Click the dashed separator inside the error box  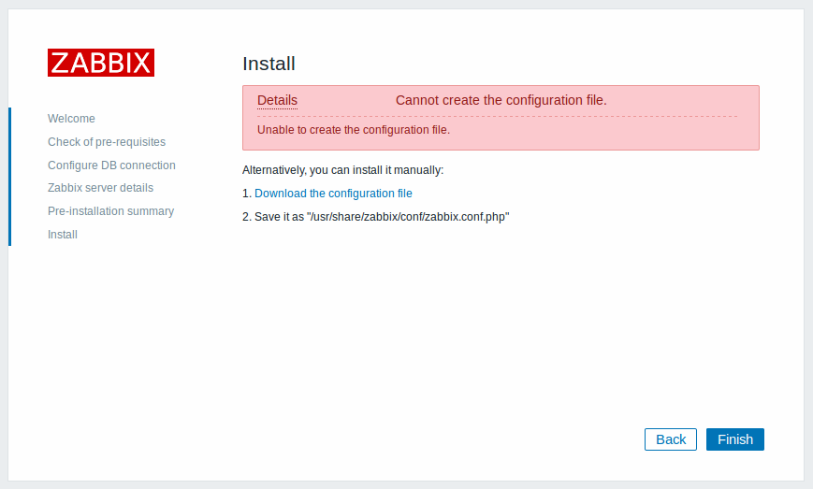click(x=497, y=117)
